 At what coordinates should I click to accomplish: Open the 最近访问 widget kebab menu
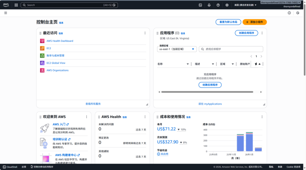(145, 33)
